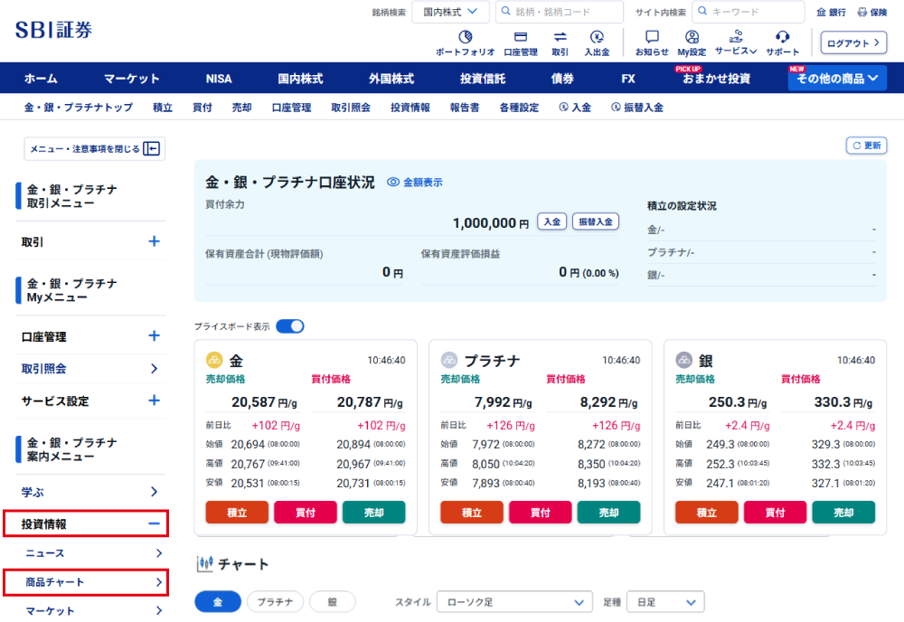Click the 入出金 yen icon
Image resolution: width=904 pixels, height=622 pixels.
pyautogui.click(x=597, y=37)
